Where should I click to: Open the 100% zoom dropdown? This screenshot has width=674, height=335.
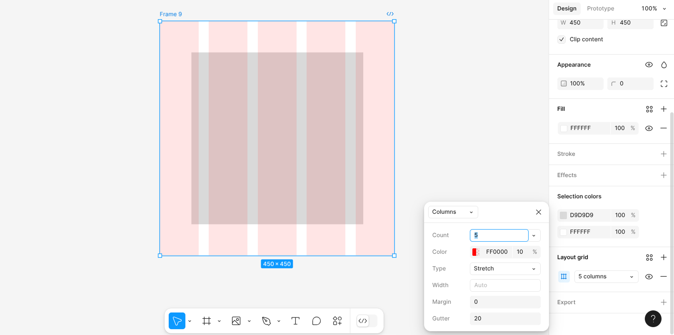click(654, 8)
